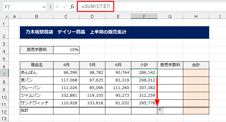Click the cell with 83,319
Screen dimensions: 226x122
118,81
